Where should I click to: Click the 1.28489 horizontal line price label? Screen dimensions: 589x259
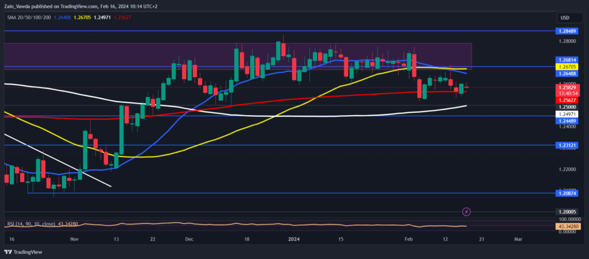(567, 30)
